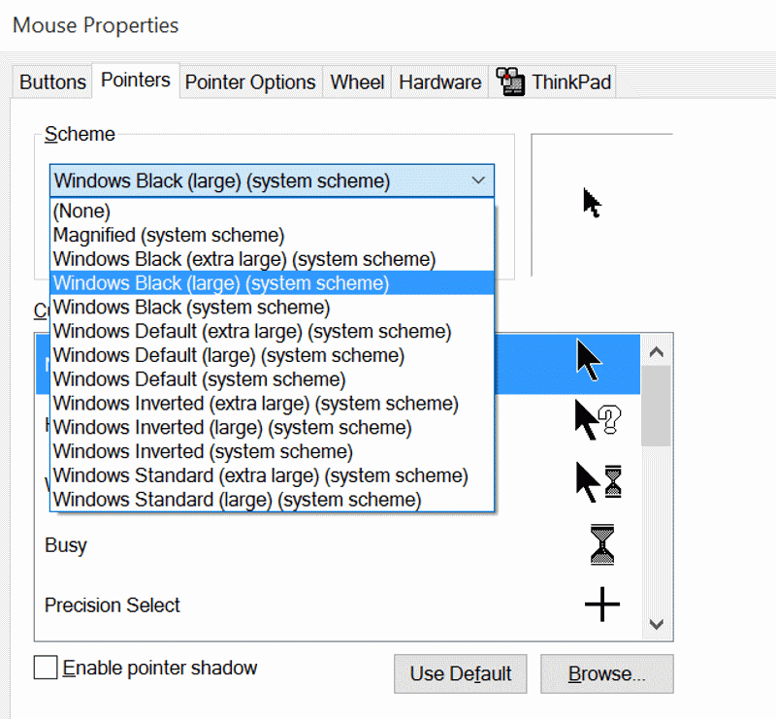Click the Scheme combo box current value
776x719 pixels.
[x=222, y=180]
